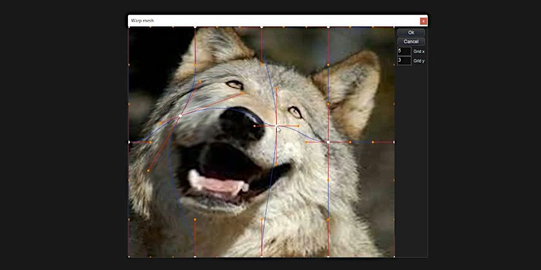Image resolution: width=541 pixels, height=270 pixels.
Task: Focus the Grid y input field
Action: [x=404, y=60]
